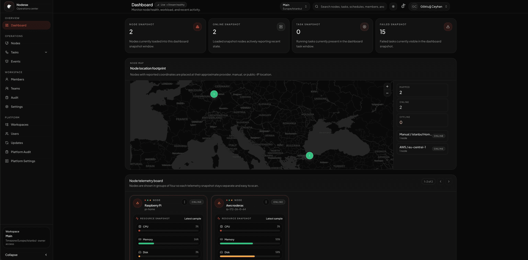This screenshot has width=528, height=260.
Task: Click the Live Stream healthy badge
Action: click(x=170, y=5)
